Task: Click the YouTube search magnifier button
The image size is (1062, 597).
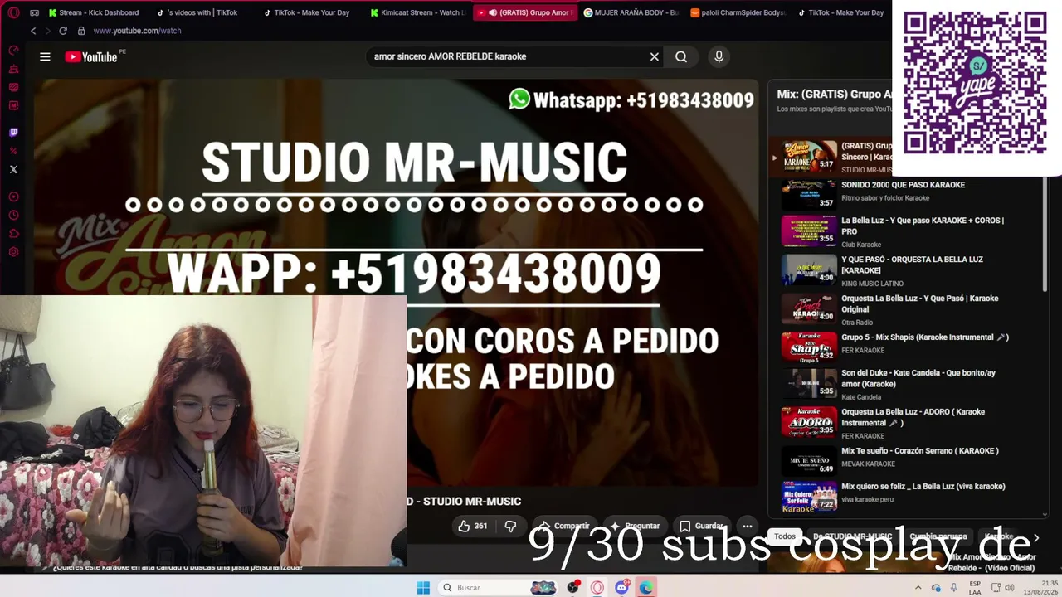Action: 681,56
